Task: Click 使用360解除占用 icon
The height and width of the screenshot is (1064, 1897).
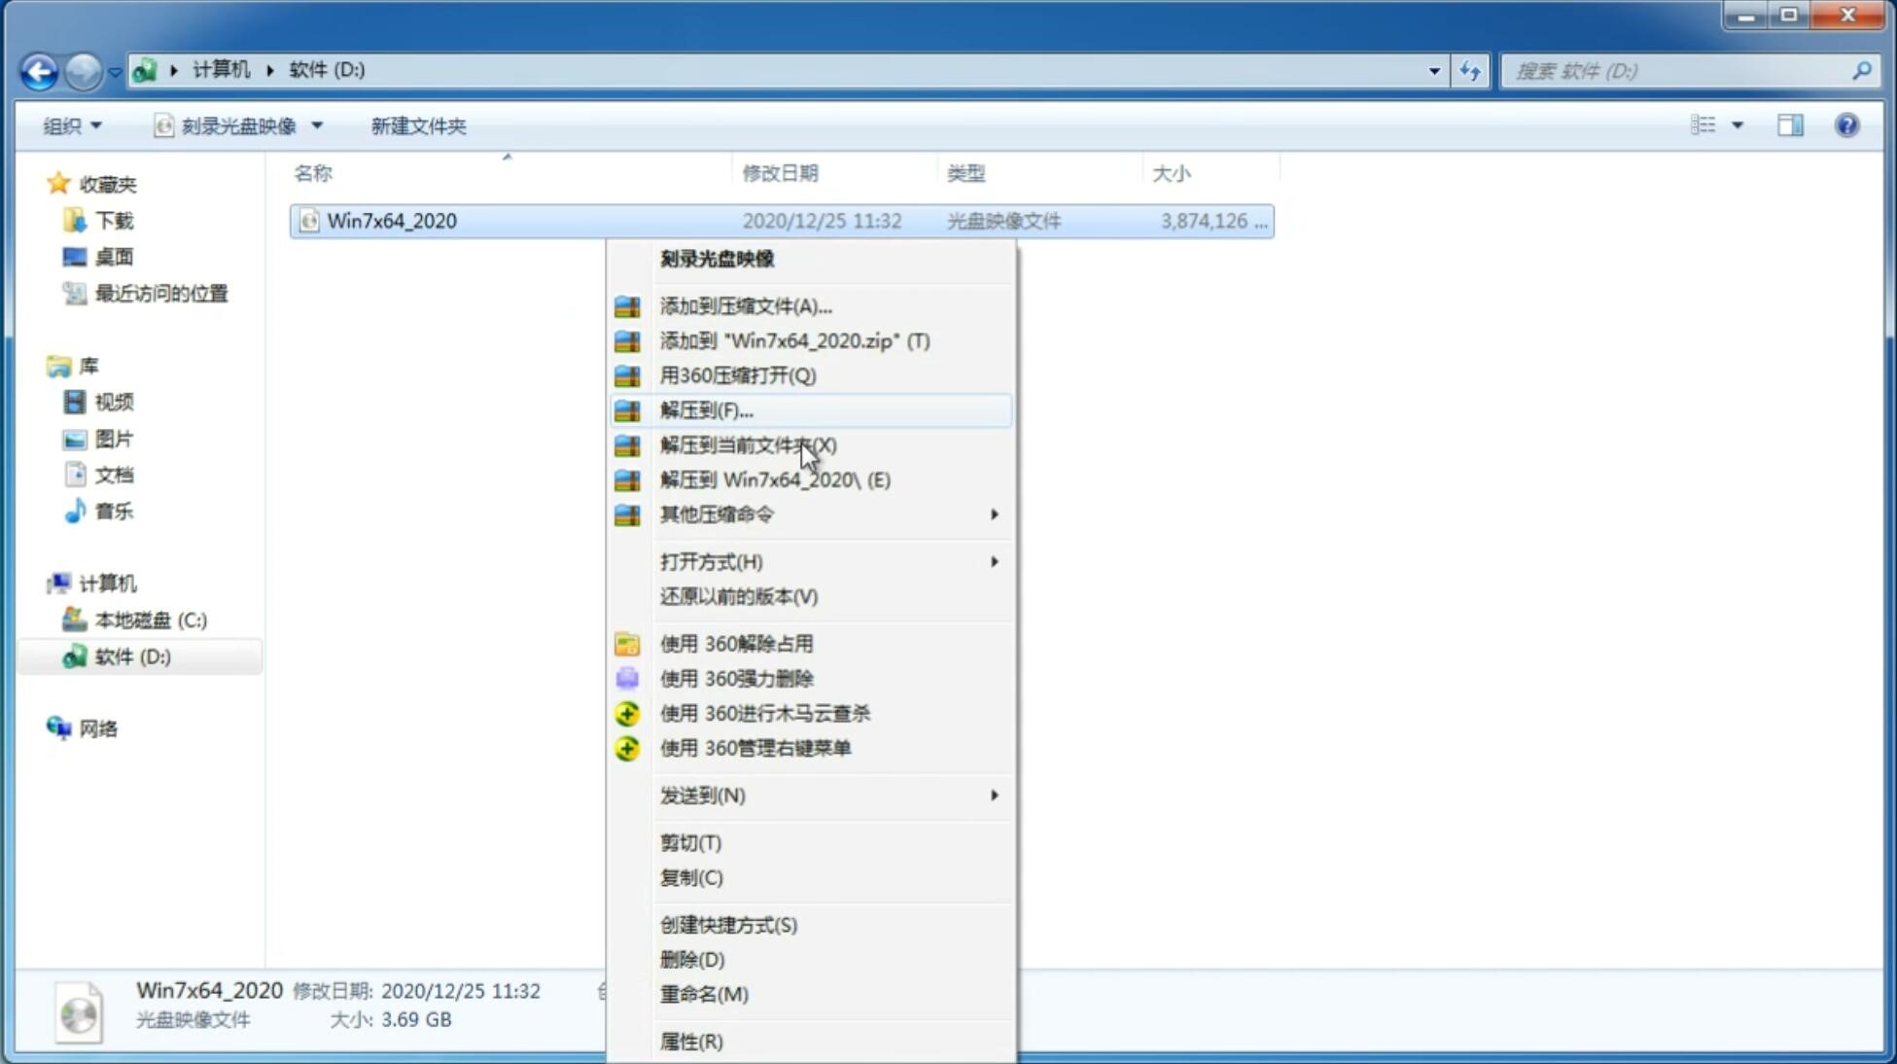Action: (627, 643)
